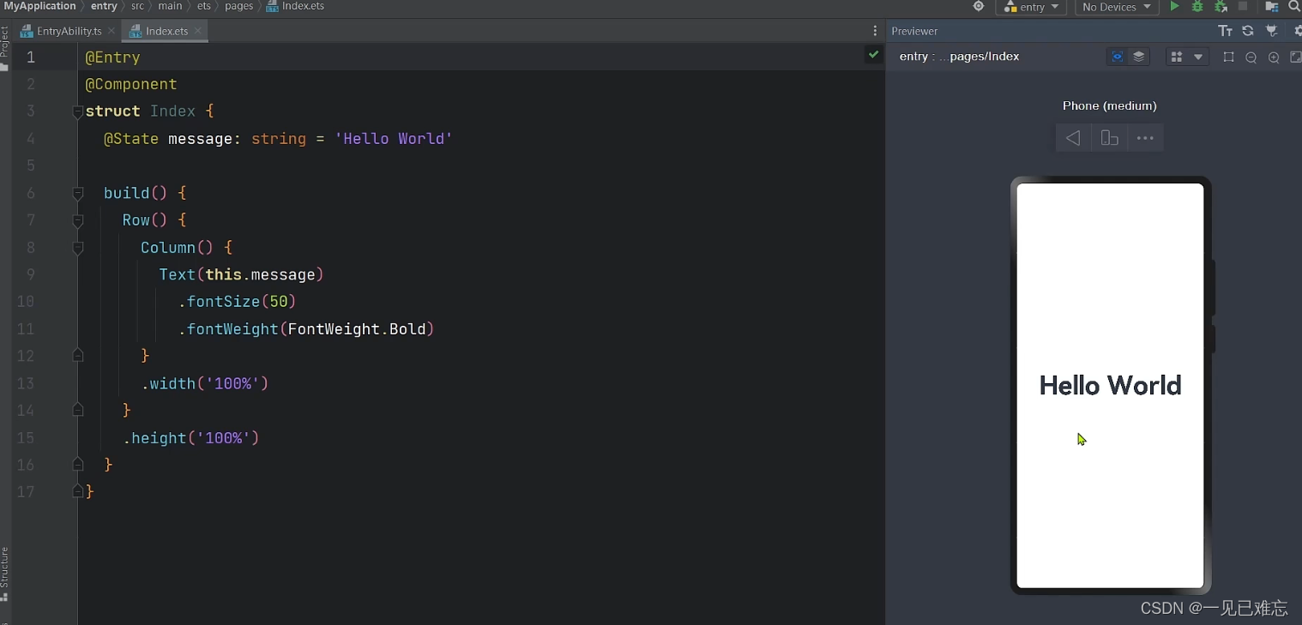Click the actual-size icon at Previewer's edge
The image size is (1302, 625).
point(1296,57)
